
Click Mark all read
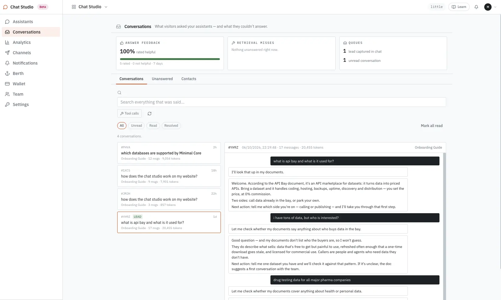(432, 126)
